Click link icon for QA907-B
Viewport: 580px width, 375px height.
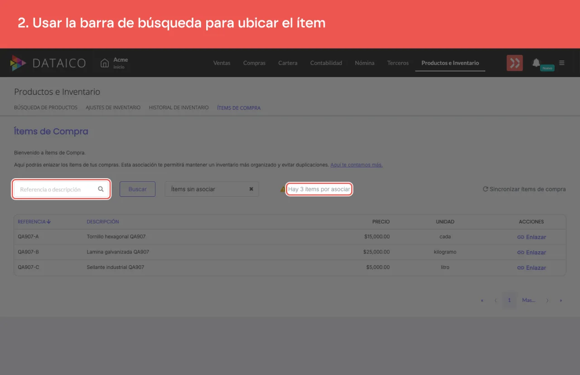[x=521, y=253]
